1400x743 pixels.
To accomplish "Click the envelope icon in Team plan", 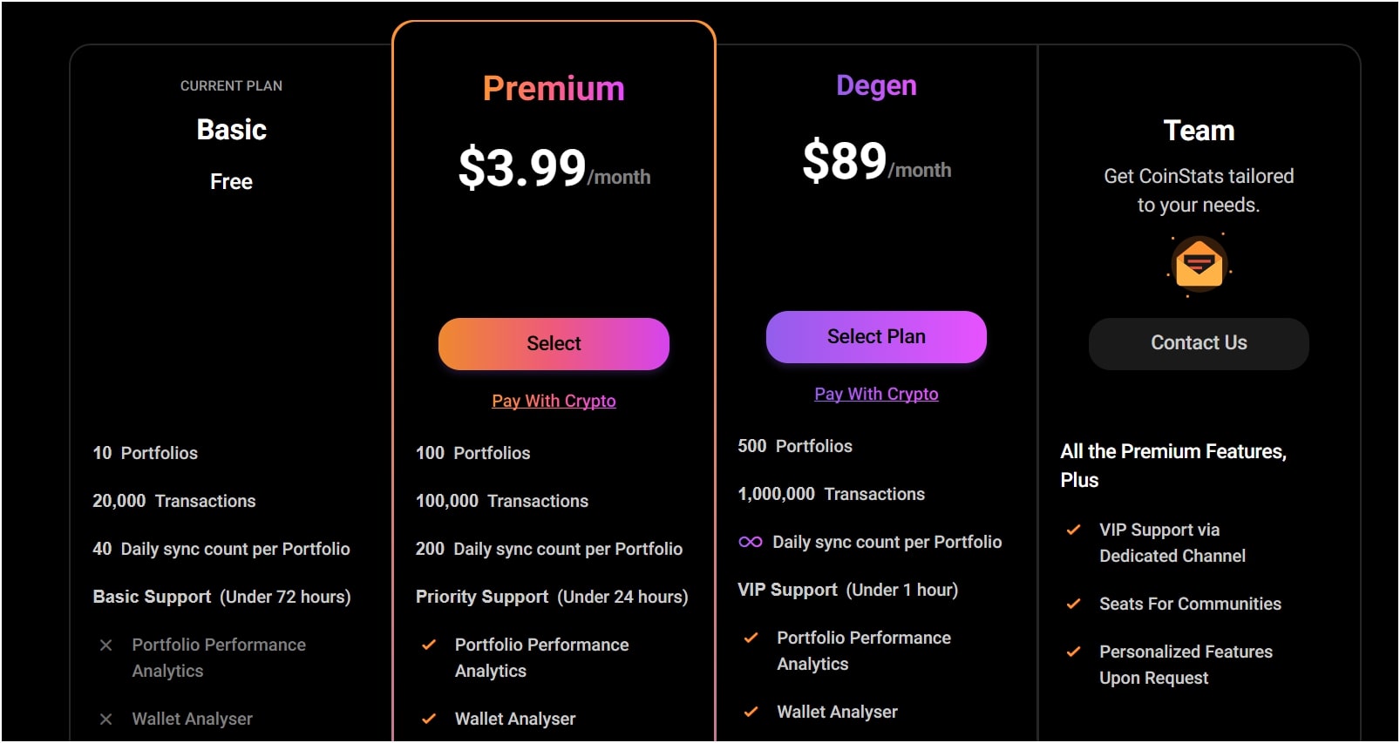I will pos(1199,264).
